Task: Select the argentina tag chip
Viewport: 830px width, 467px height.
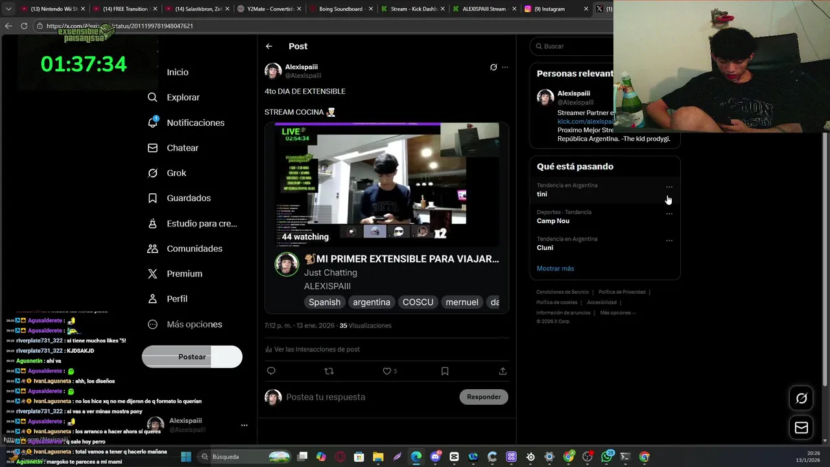Action: click(x=372, y=302)
